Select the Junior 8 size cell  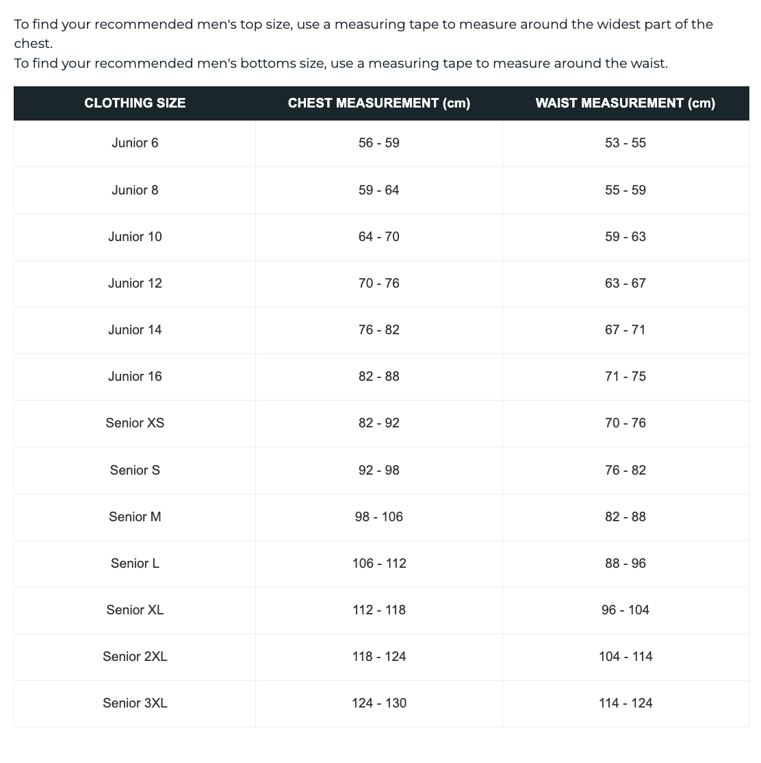point(135,190)
